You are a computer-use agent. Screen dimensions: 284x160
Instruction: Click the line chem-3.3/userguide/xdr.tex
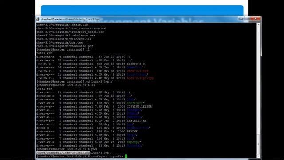(x=59, y=43)
